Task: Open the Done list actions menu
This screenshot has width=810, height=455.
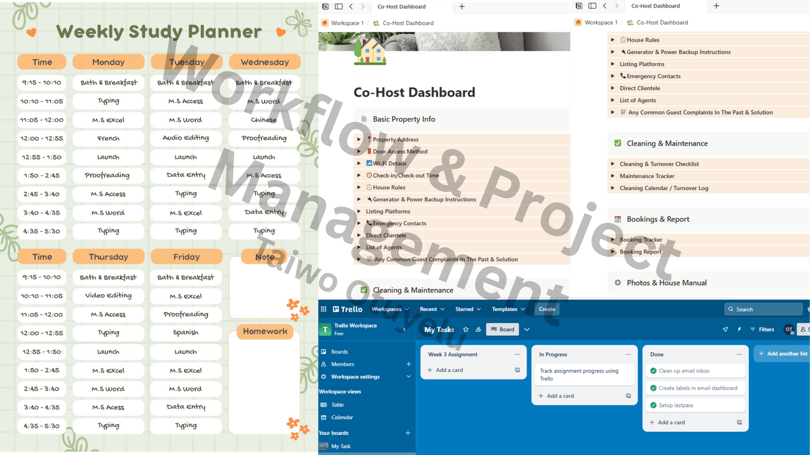Action: (x=739, y=355)
